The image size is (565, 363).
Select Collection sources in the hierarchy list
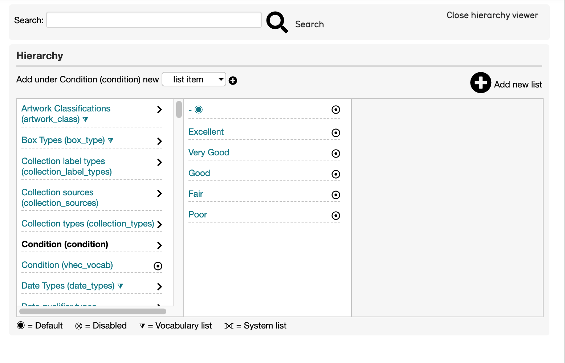coord(60,197)
